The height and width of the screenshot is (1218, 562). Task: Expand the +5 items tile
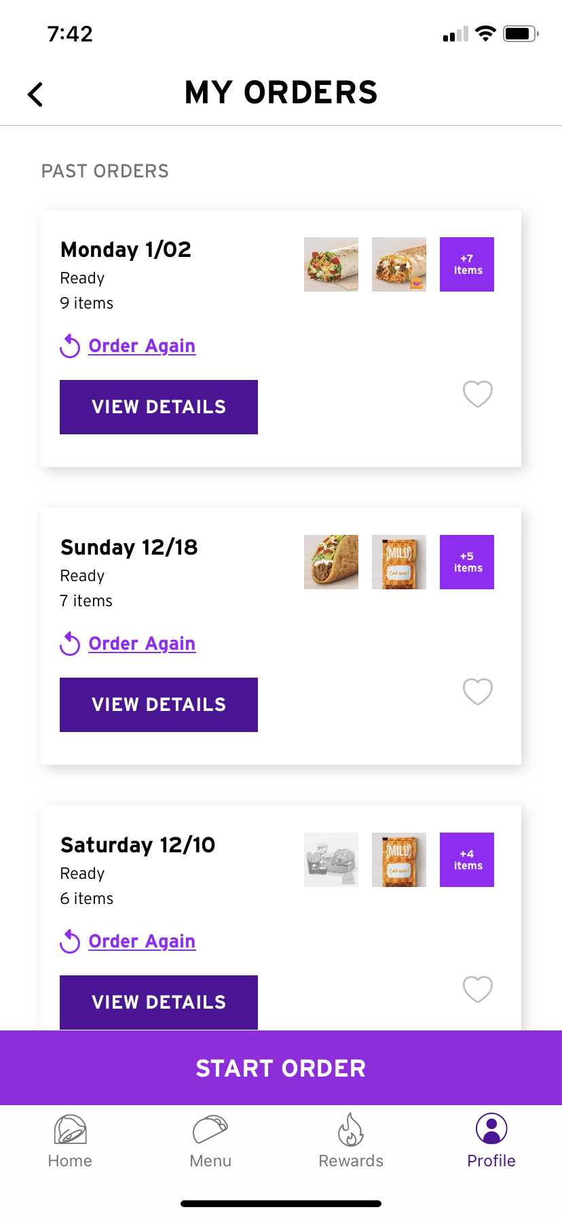(467, 562)
